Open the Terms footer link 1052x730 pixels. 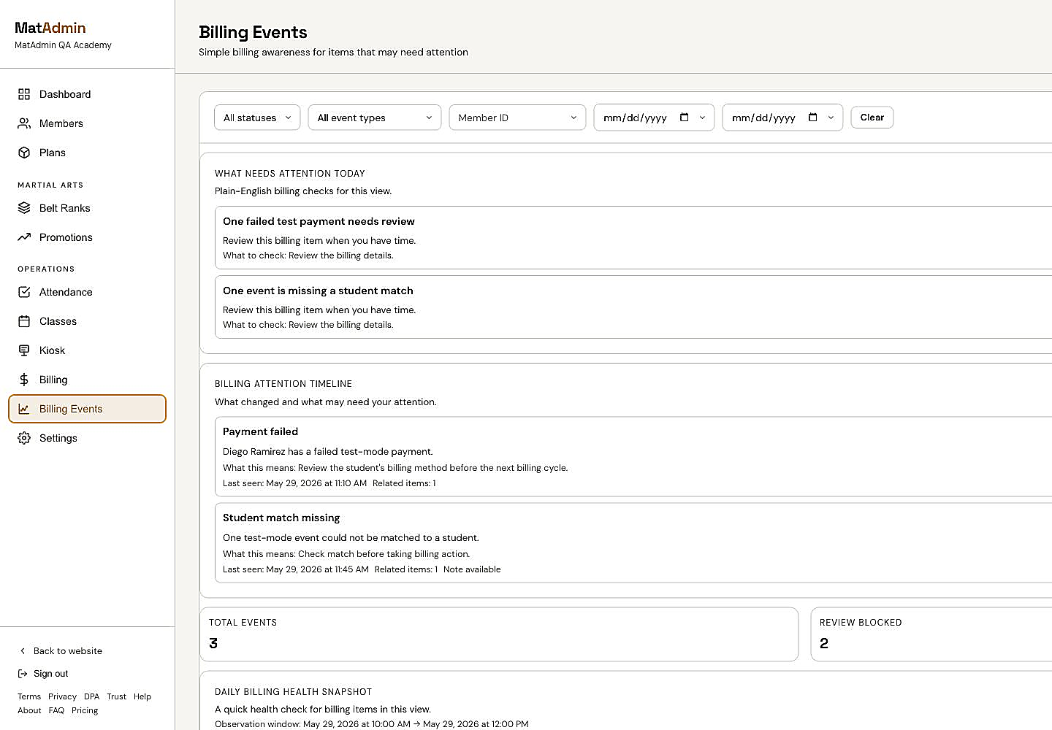(29, 696)
